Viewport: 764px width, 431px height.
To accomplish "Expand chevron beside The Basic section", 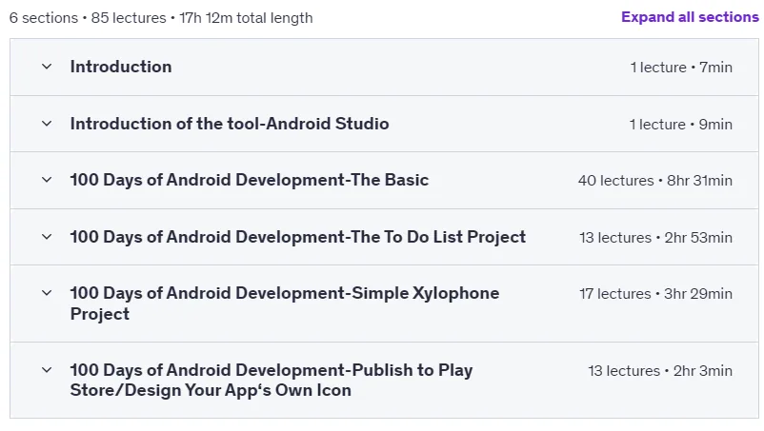I will [47, 180].
